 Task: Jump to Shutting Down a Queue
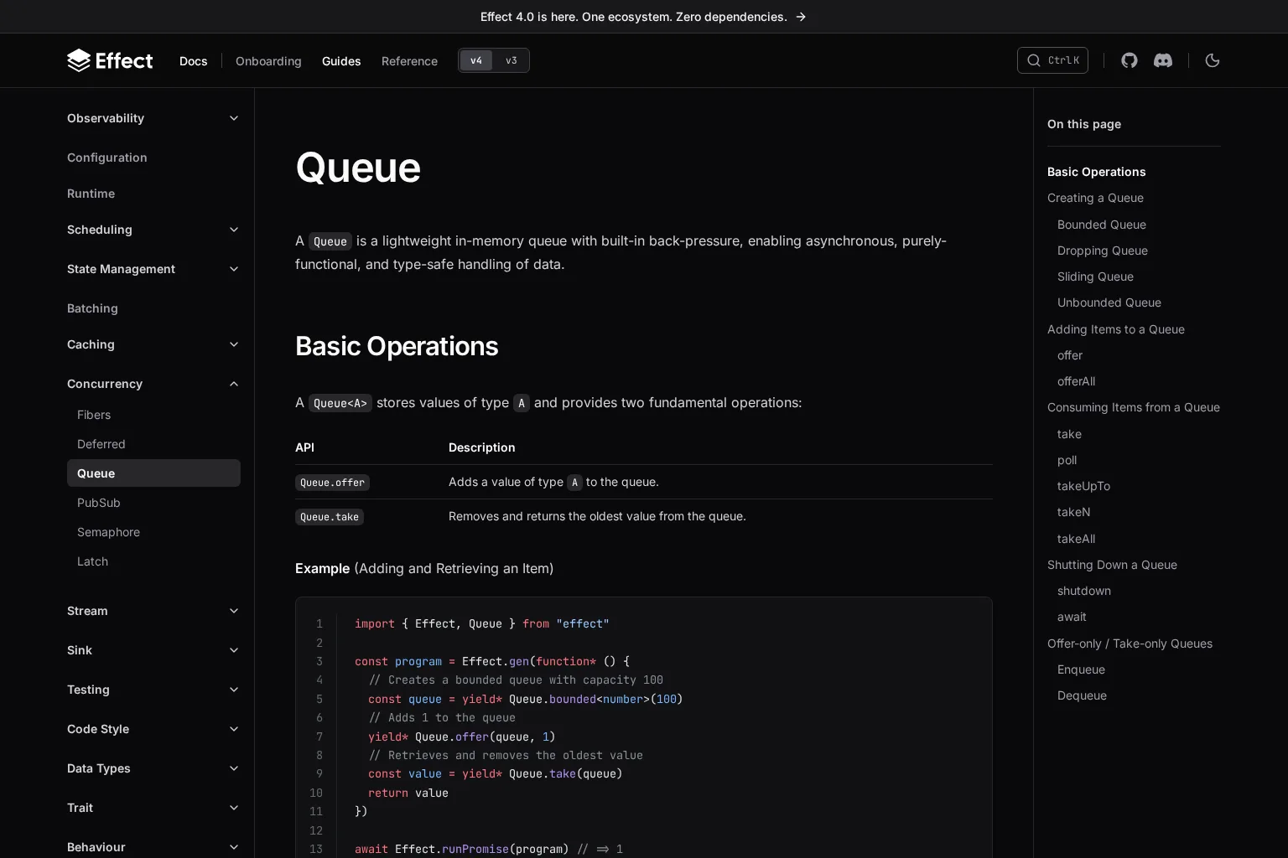pyautogui.click(x=1112, y=565)
